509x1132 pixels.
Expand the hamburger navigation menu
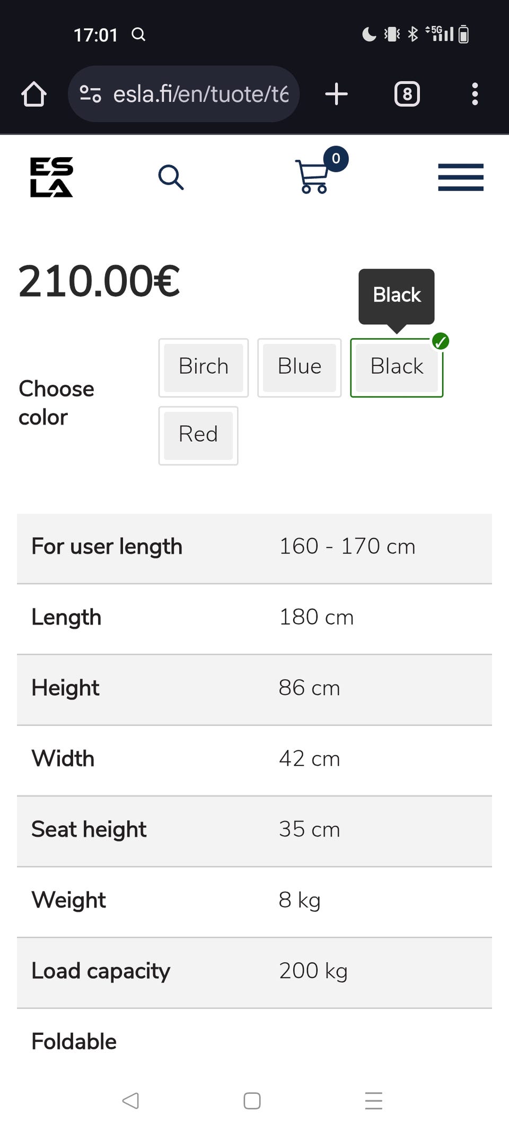pos(460,177)
